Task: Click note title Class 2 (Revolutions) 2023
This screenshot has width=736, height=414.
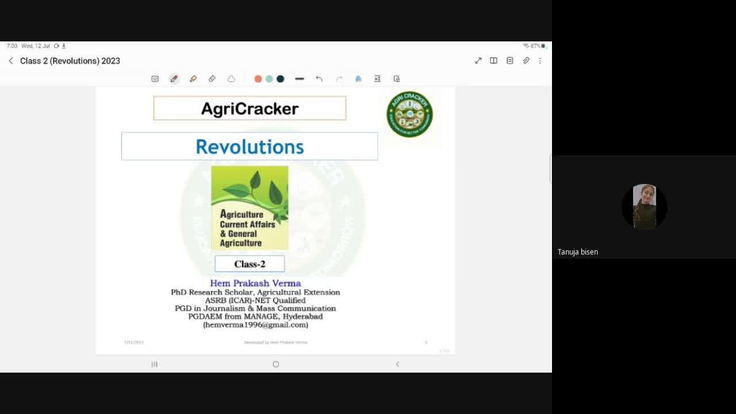Action: [70, 61]
